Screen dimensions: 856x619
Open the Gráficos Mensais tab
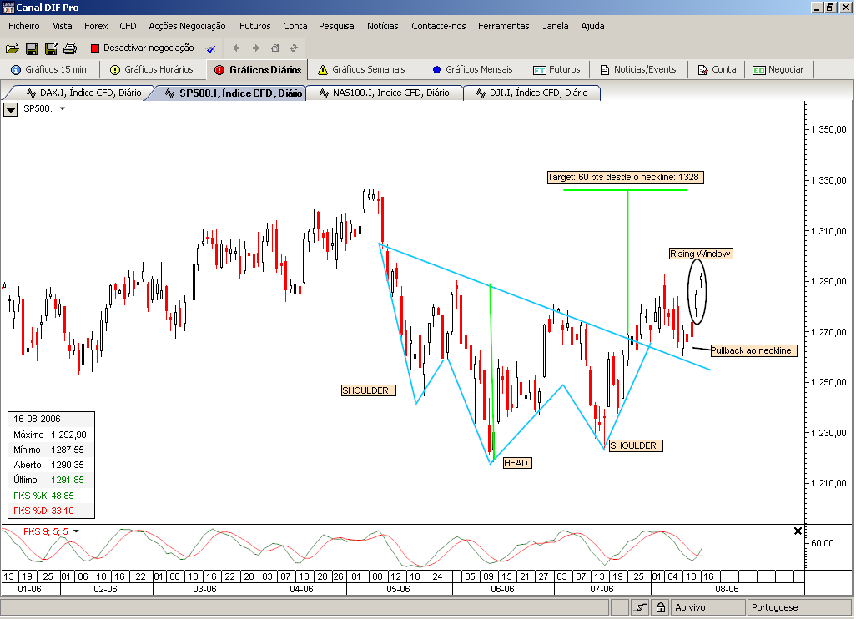point(473,69)
